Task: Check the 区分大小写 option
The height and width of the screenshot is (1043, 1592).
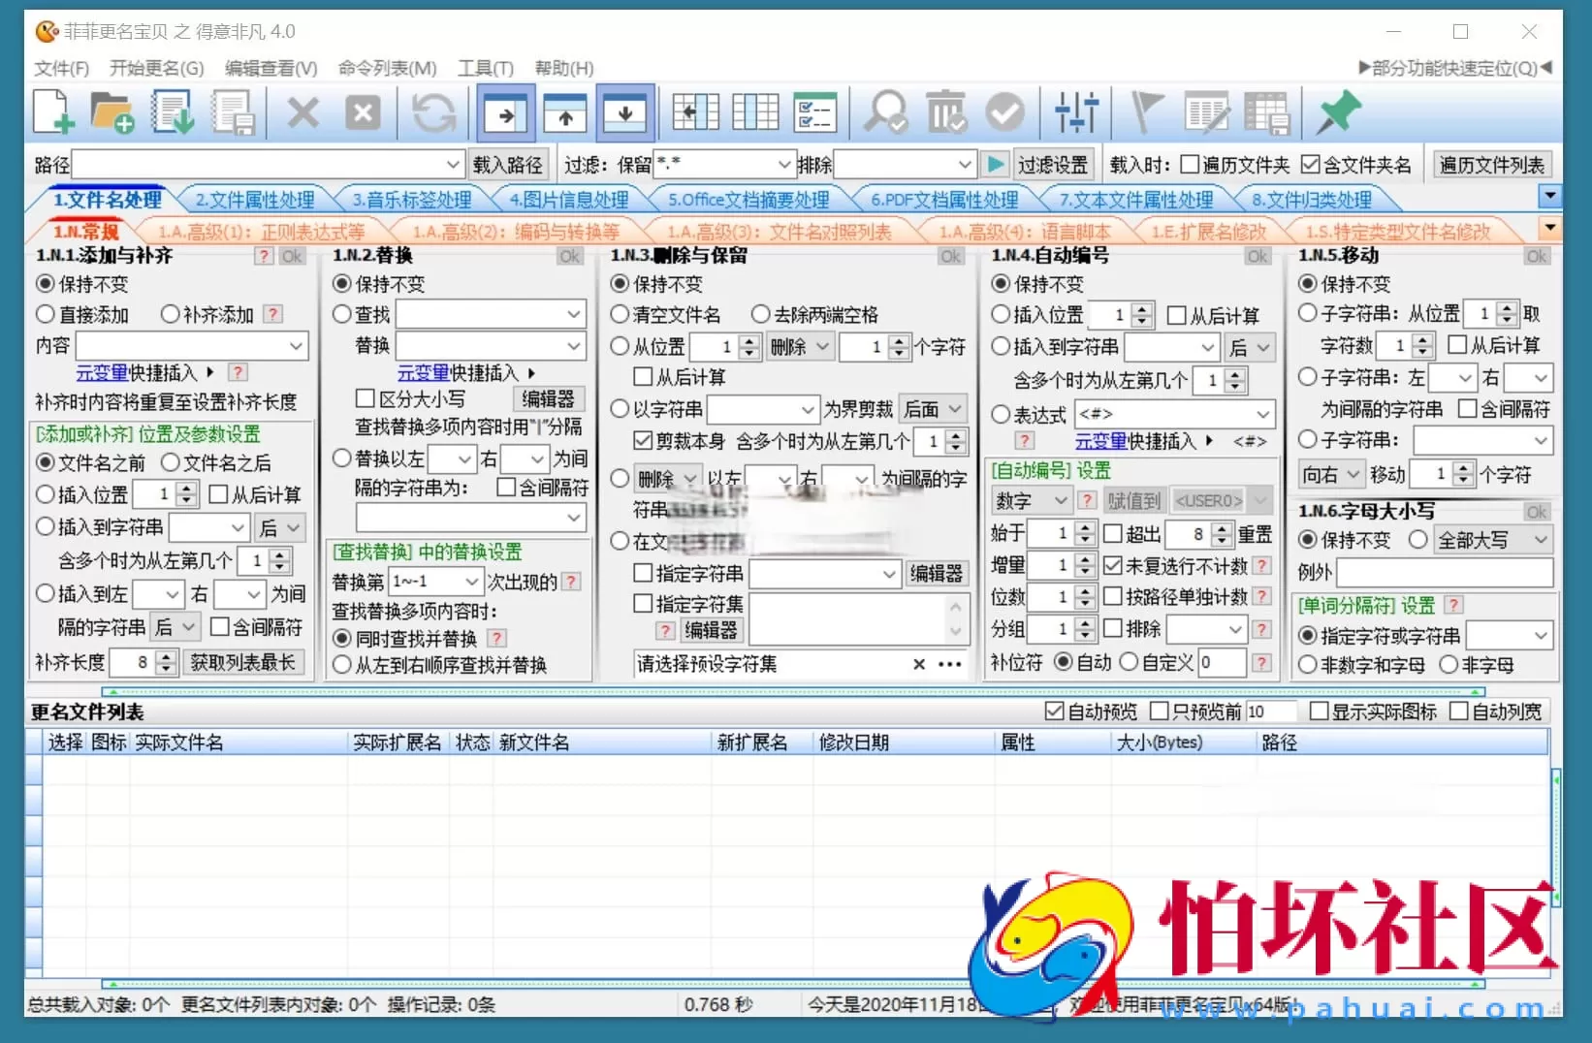Action: [x=366, y=398]
